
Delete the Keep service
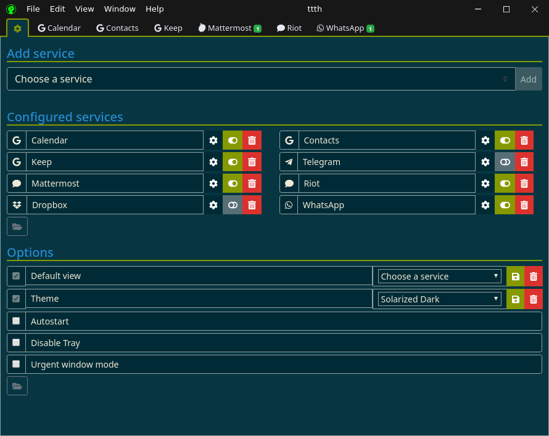point(252,162)
